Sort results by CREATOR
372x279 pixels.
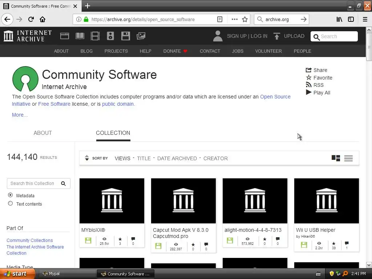(x=215, y=158)
